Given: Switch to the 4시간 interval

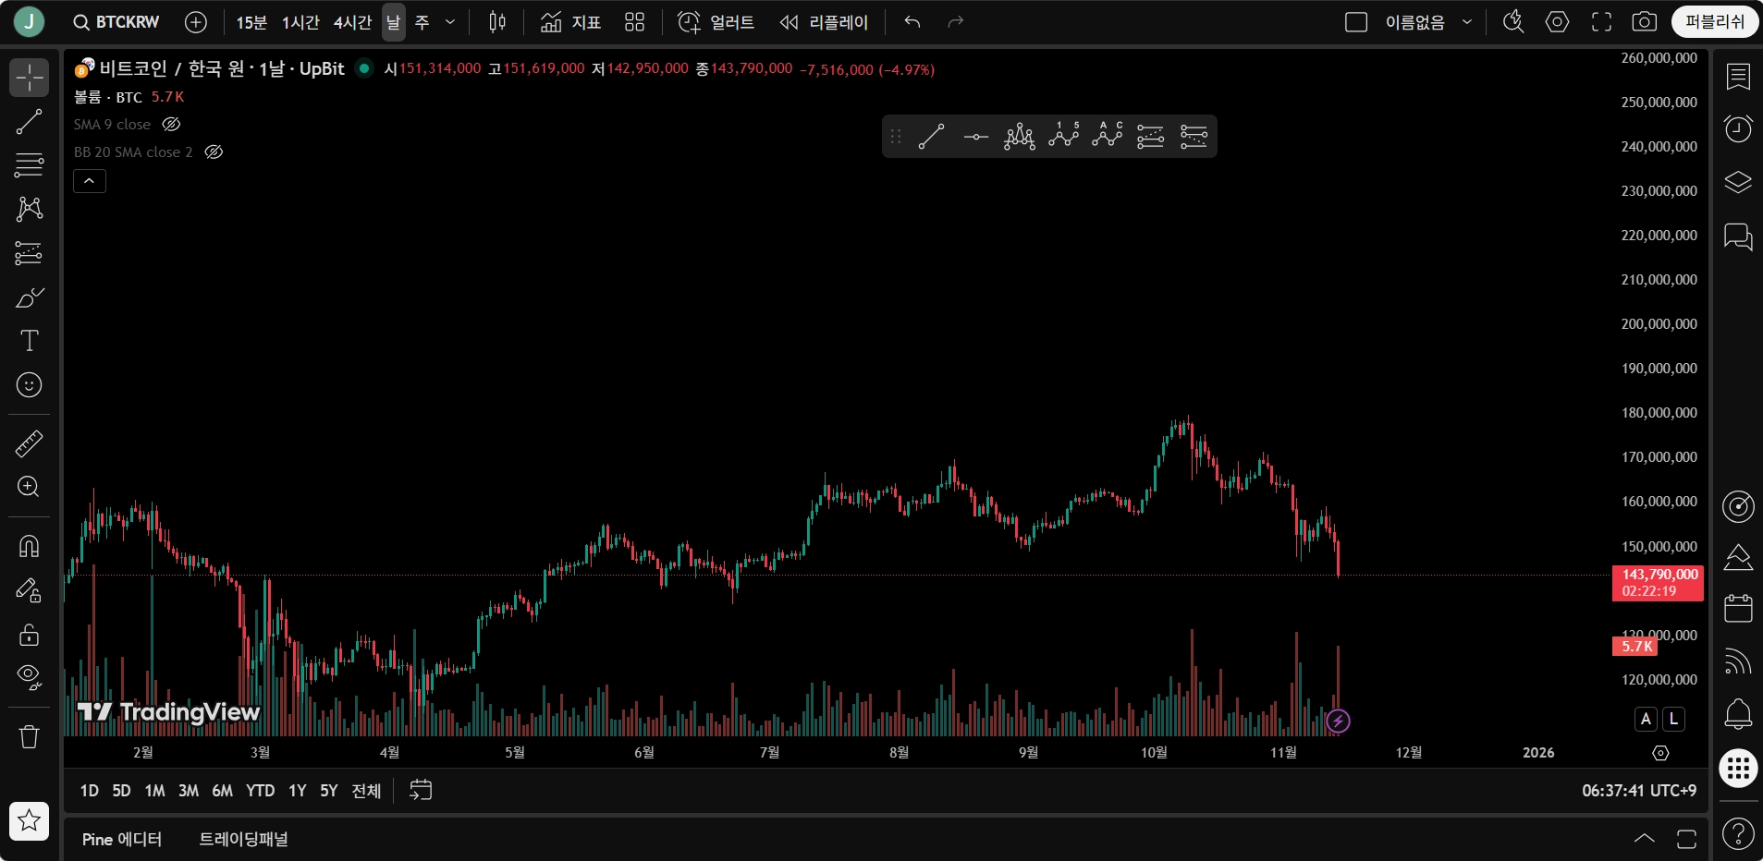Looking at the screenshot, I should (352, 22).
